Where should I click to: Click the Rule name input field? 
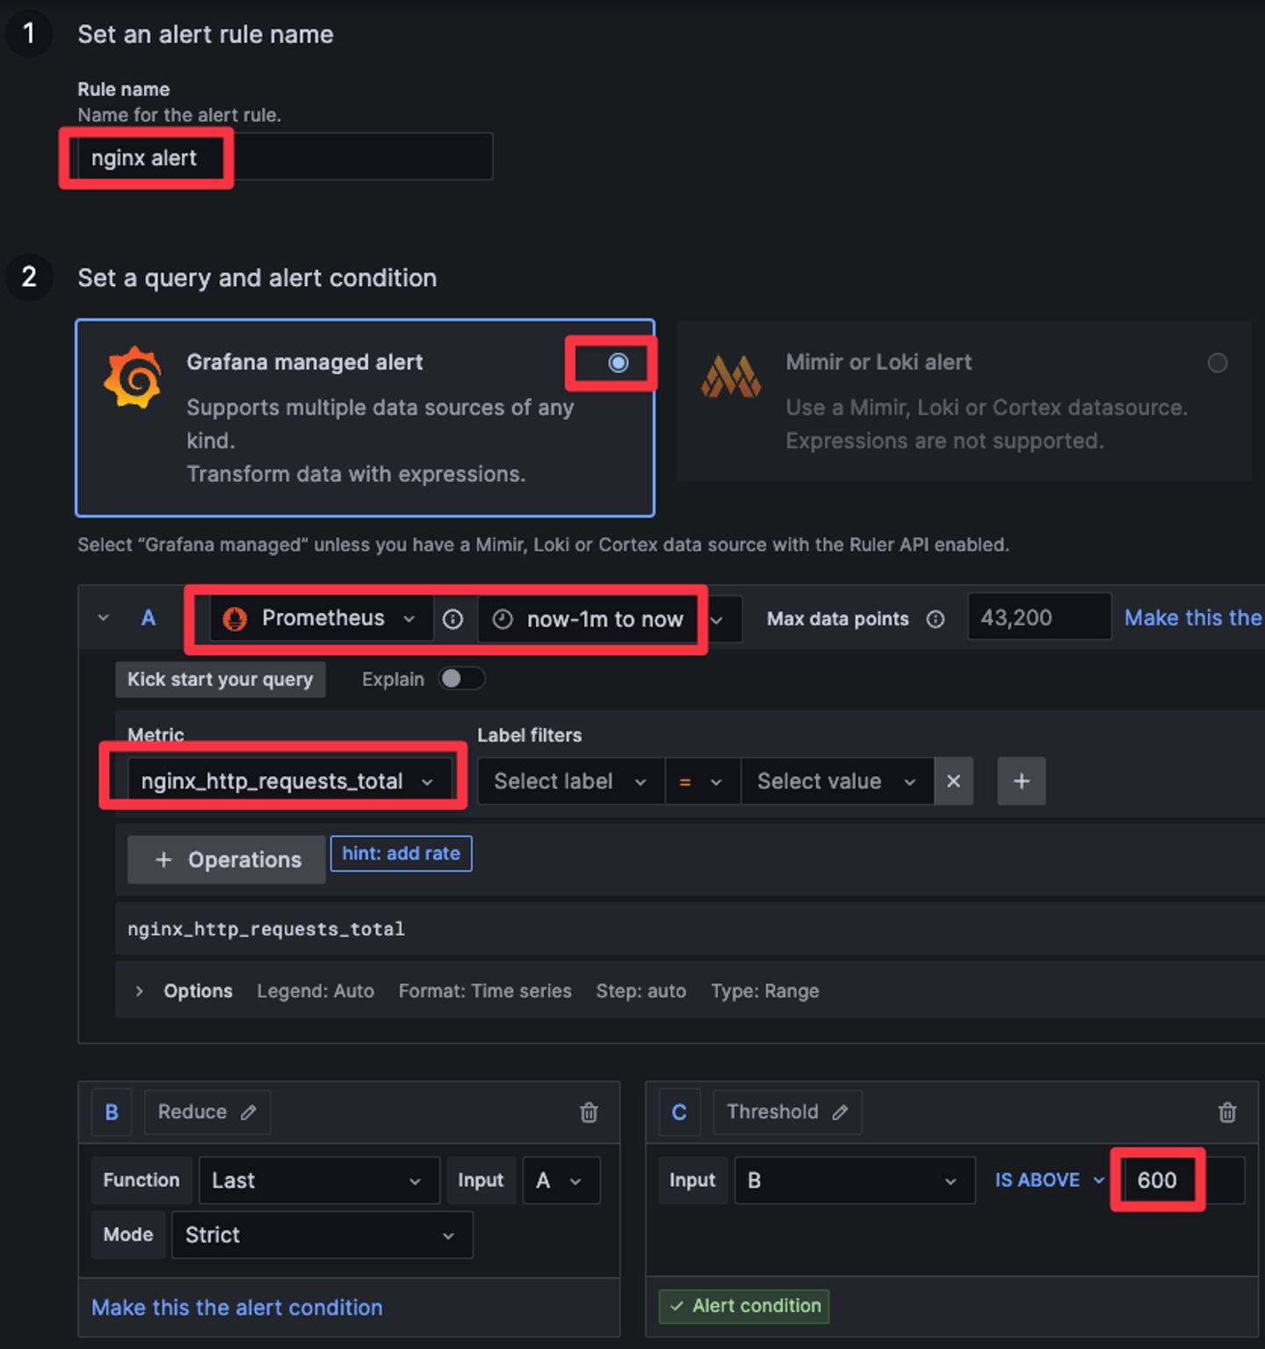point(285,157)
